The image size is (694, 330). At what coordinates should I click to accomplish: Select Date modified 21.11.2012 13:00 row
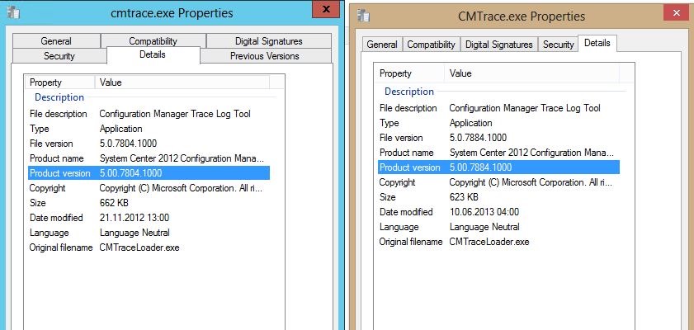[x=149, y=218]
